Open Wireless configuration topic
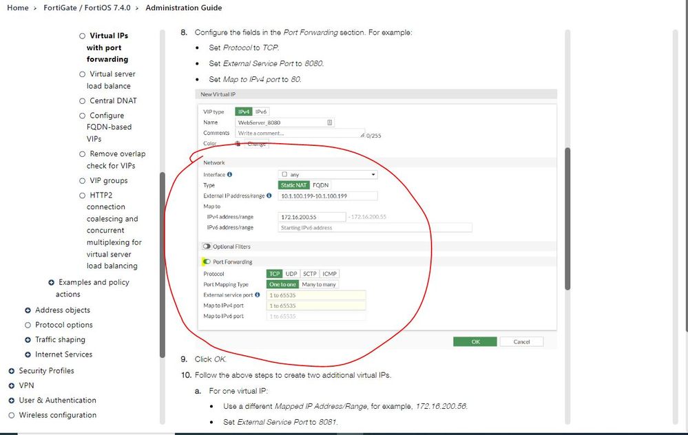This screenshot has width=688, height=435. tap(57, 415)
